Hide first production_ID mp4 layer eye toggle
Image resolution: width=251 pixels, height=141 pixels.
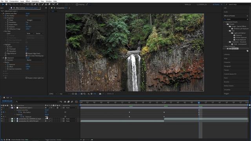2,119
